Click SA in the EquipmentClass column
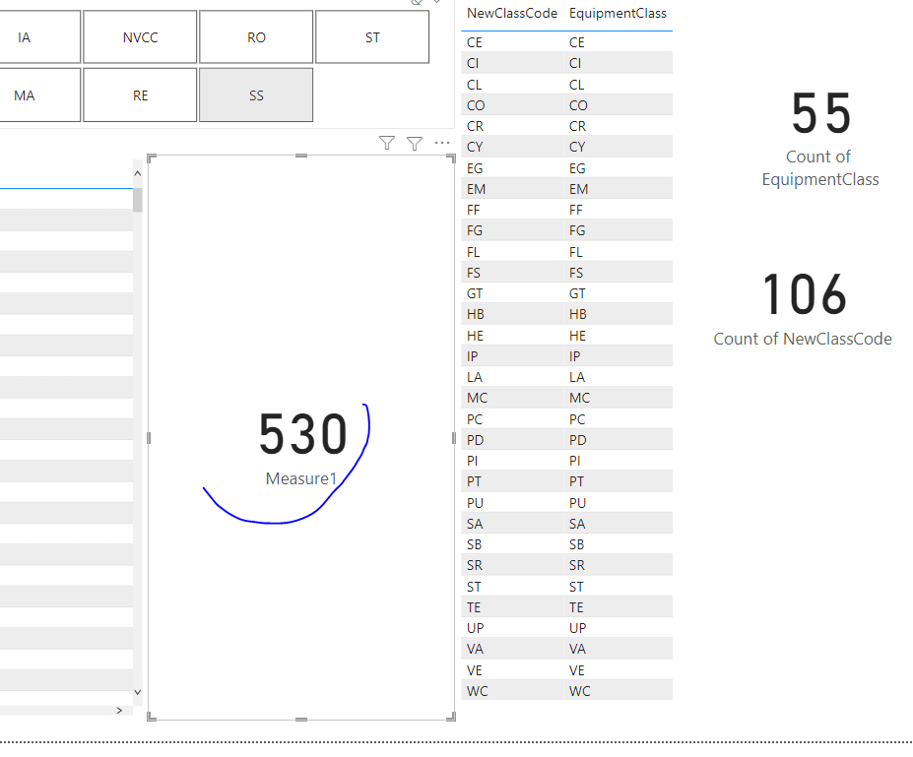This screenshot has width=913, height=757. (577, 524)
